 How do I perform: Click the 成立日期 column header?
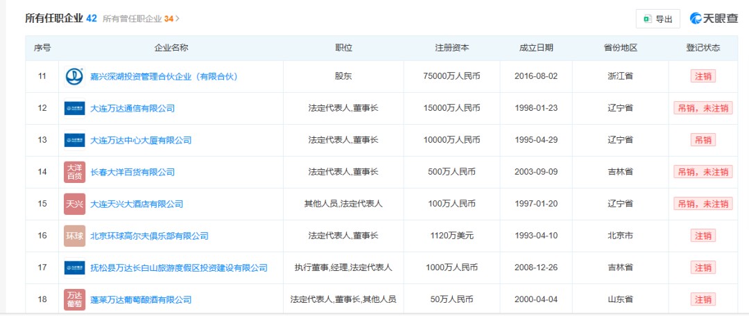(x=536, y=48)
